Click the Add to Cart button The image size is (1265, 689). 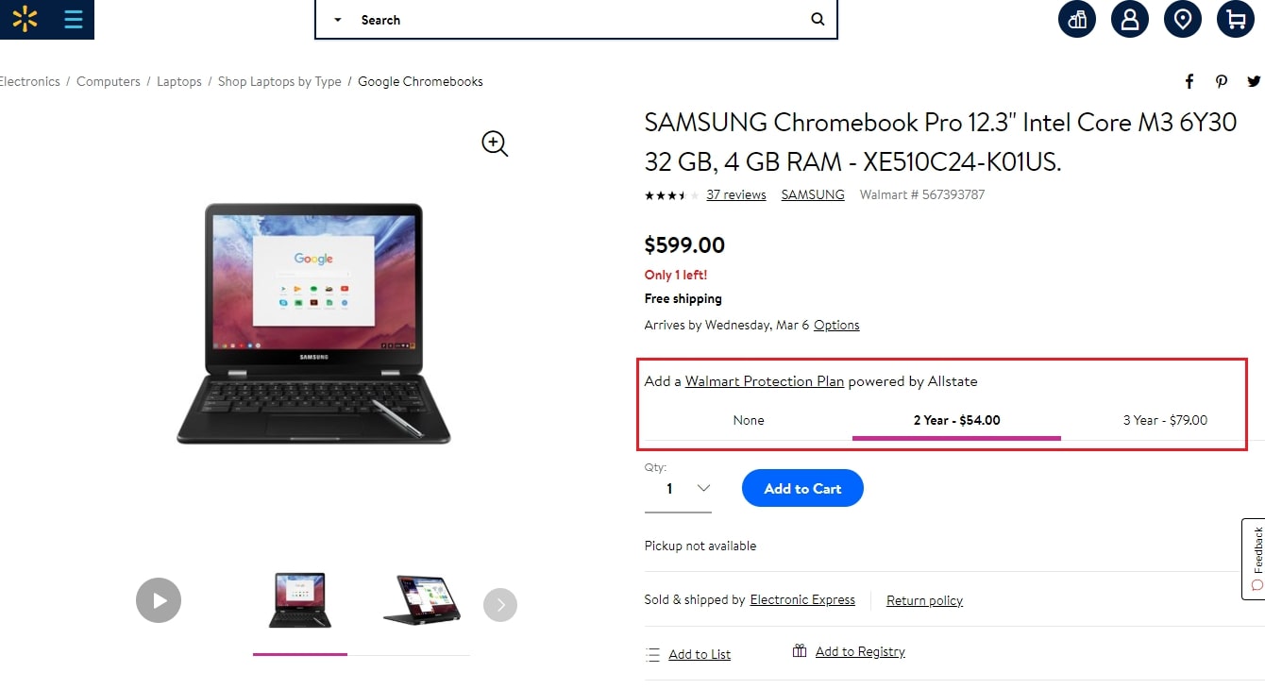[x=802, y=488]
